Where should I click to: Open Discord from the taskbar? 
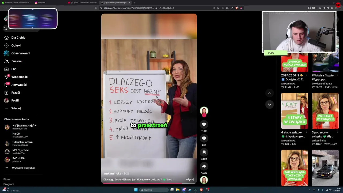click(184, 190)
